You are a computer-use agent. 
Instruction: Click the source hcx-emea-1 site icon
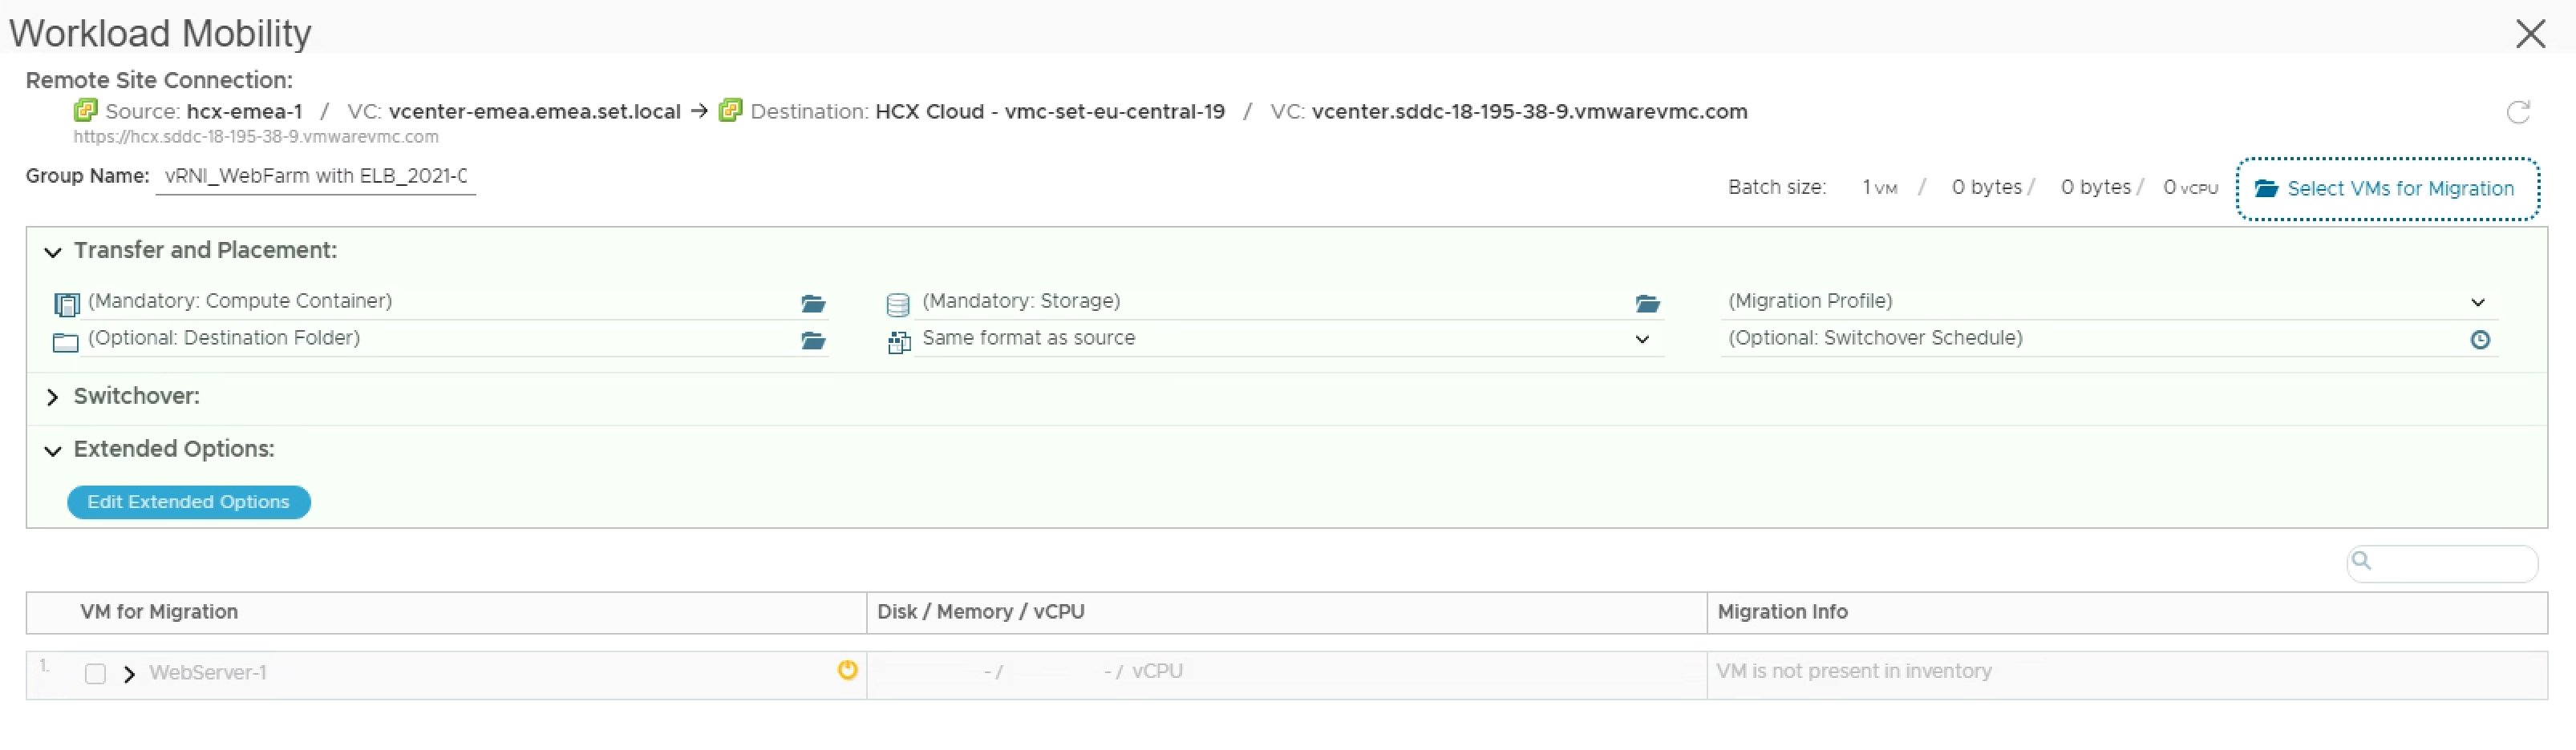(x=85, y=110)
